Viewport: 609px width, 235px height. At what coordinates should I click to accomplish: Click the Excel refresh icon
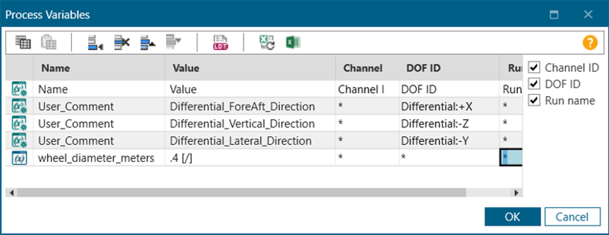[x=266, y=43]
